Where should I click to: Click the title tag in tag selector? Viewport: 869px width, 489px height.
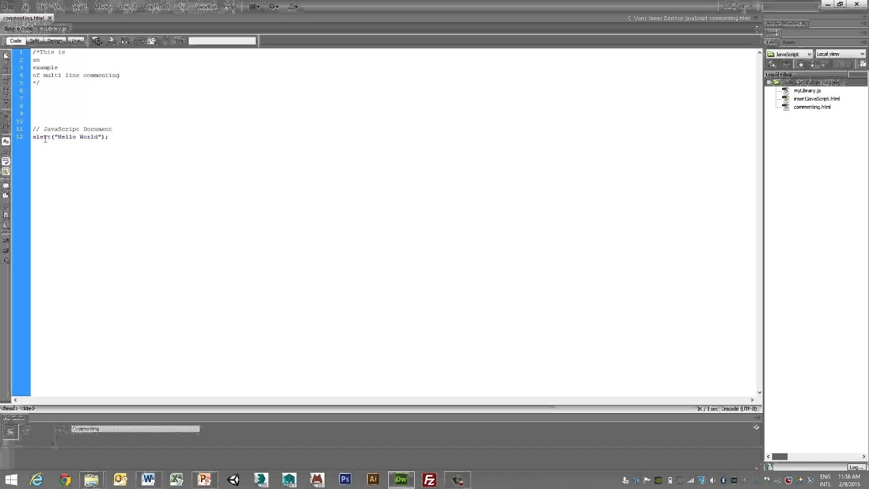coord(28,408)
